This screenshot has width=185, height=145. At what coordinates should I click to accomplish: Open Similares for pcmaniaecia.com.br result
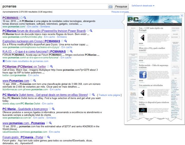tap(51, 118)
